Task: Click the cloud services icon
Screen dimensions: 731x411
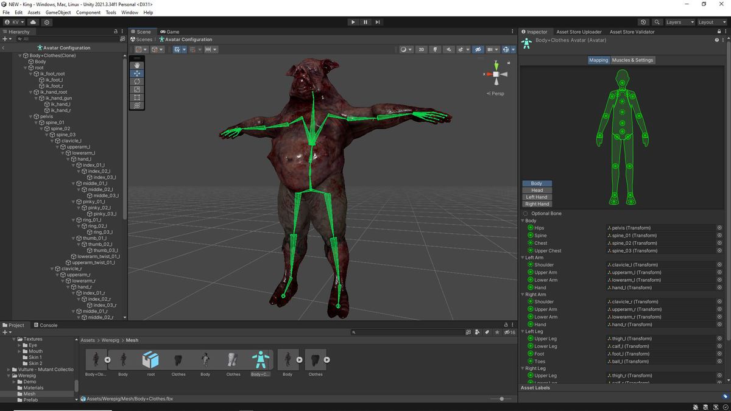Action: point(34,22)
